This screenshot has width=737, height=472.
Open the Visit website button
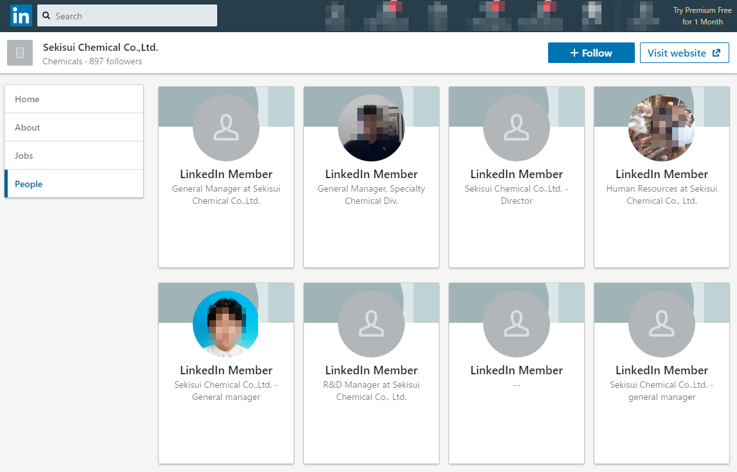684,53
